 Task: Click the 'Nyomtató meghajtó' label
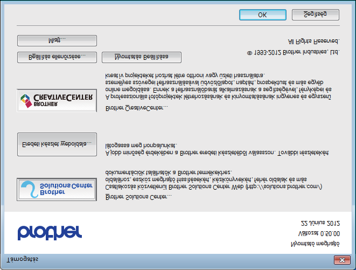[x=315, y=244]
